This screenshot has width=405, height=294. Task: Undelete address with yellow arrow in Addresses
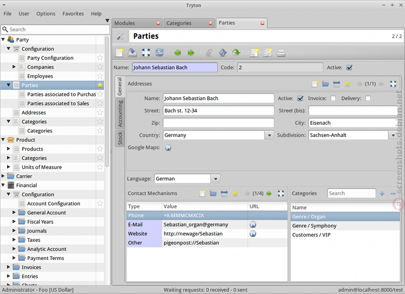pyautogui.click(x=347, y=84)
